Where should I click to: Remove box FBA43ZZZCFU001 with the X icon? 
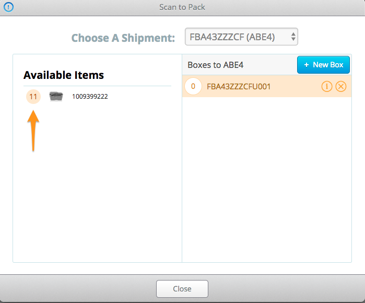coord(341,87)
